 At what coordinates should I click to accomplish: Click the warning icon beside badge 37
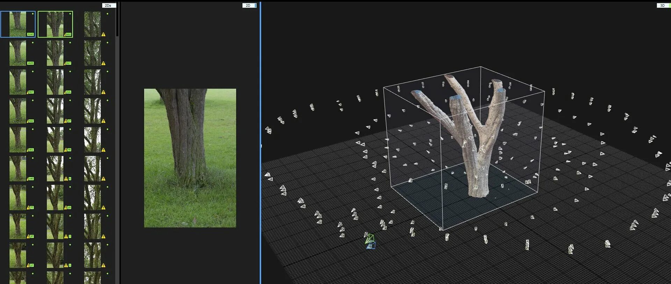click(x=28, y=236)
